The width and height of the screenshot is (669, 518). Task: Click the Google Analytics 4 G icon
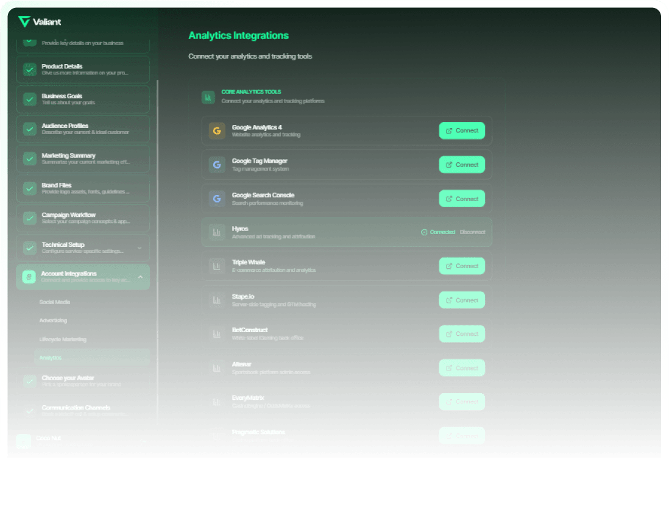pyautogui.click(x=217, y=130)
